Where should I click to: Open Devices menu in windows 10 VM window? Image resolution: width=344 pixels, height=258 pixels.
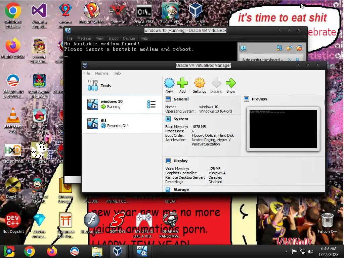click(x=129, y=38)
